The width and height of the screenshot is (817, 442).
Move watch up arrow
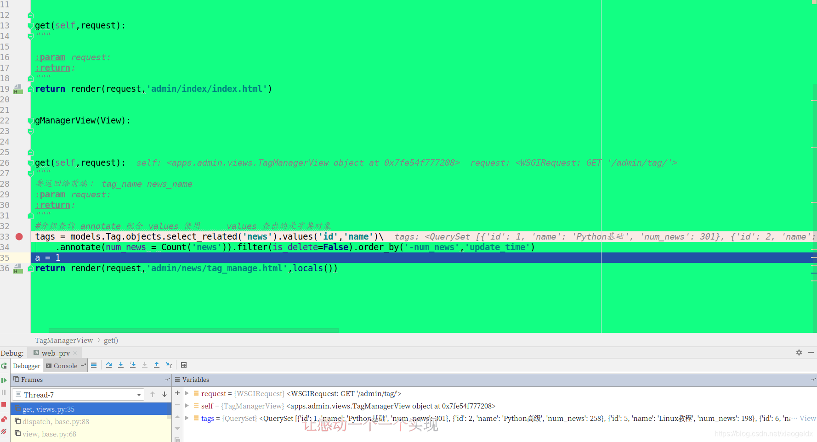coord(177,417)
